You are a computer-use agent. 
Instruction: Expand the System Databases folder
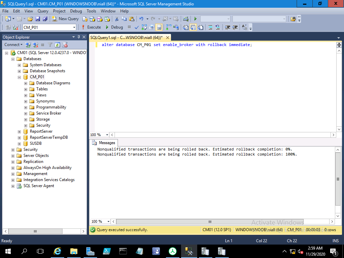coord(19,65)
